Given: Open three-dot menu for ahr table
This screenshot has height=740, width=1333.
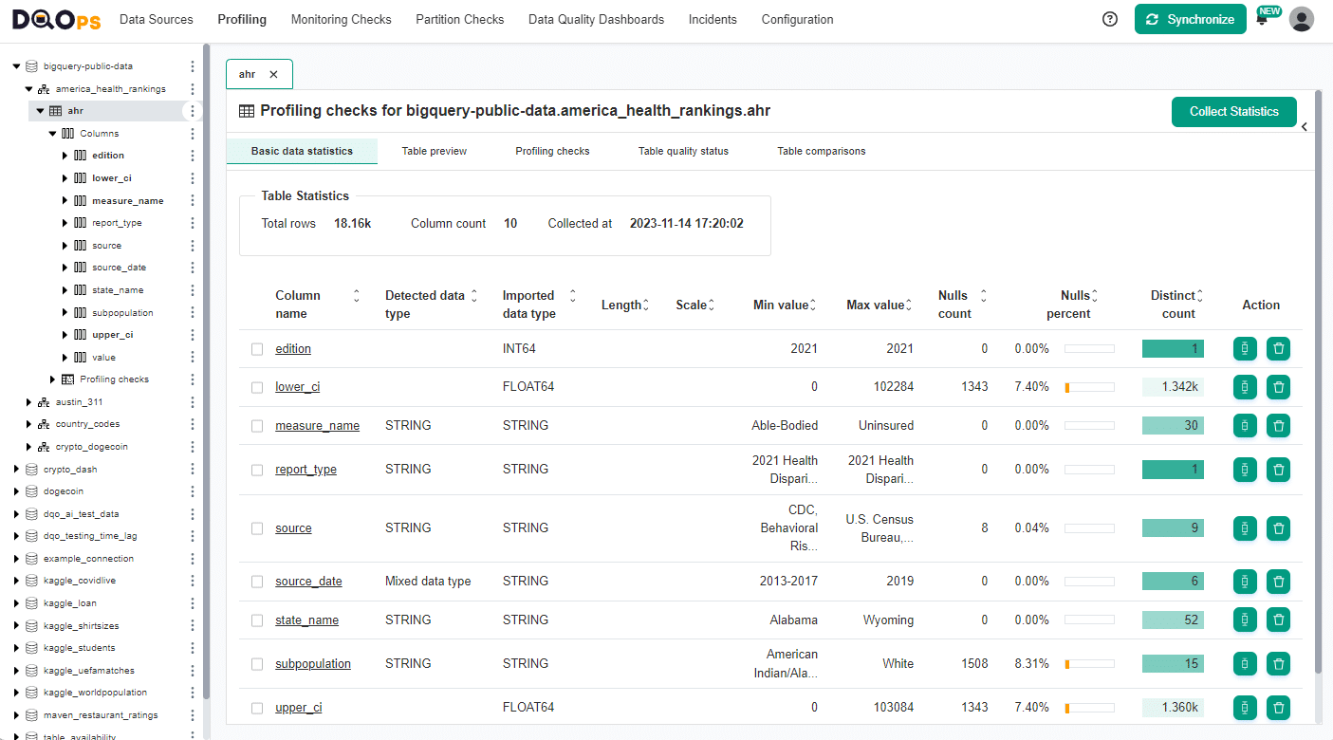Looking at the screenshot, I should point(193,111).
